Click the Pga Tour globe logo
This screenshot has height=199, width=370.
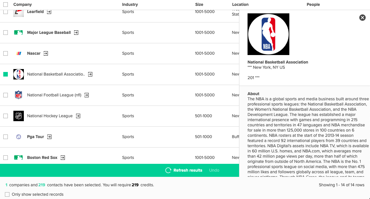pos(19,137)
